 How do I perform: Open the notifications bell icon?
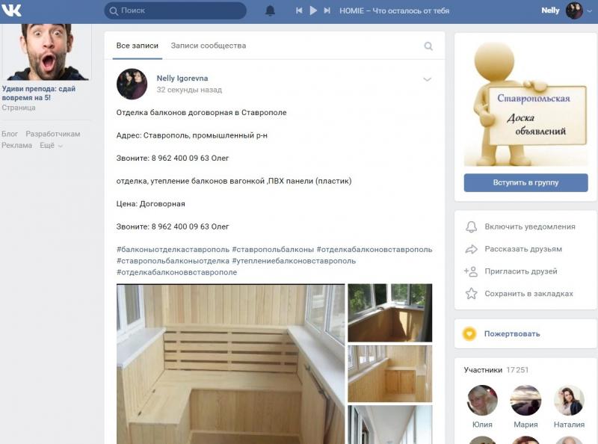tap(270, 10)
